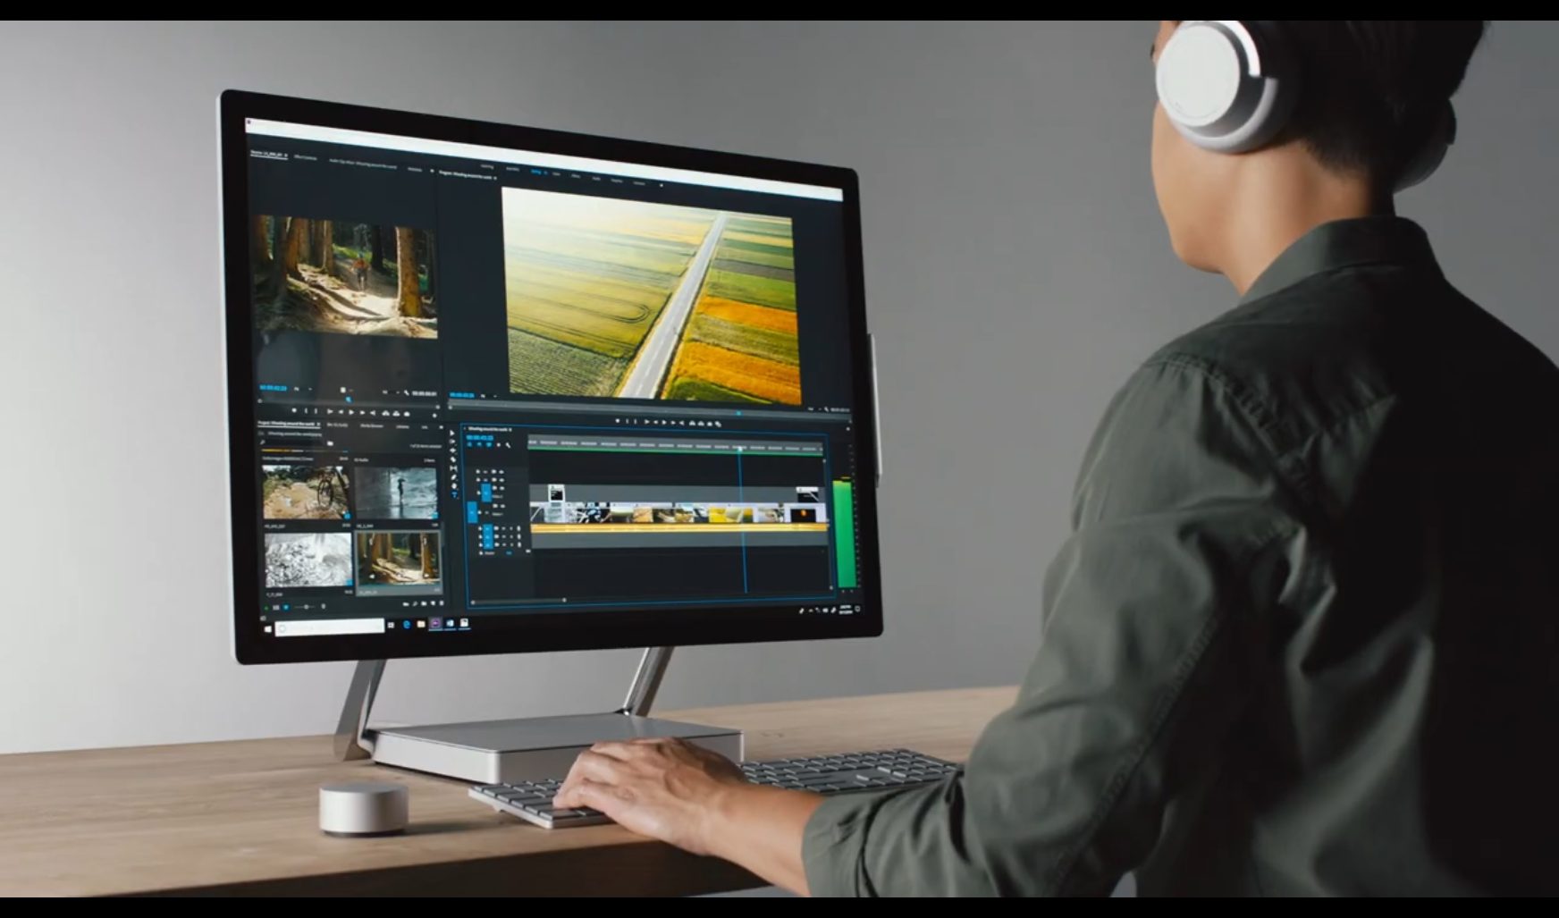Click the timeline wrench settings icon
This screenshot has height=918, width=1559.
(509, 445)
